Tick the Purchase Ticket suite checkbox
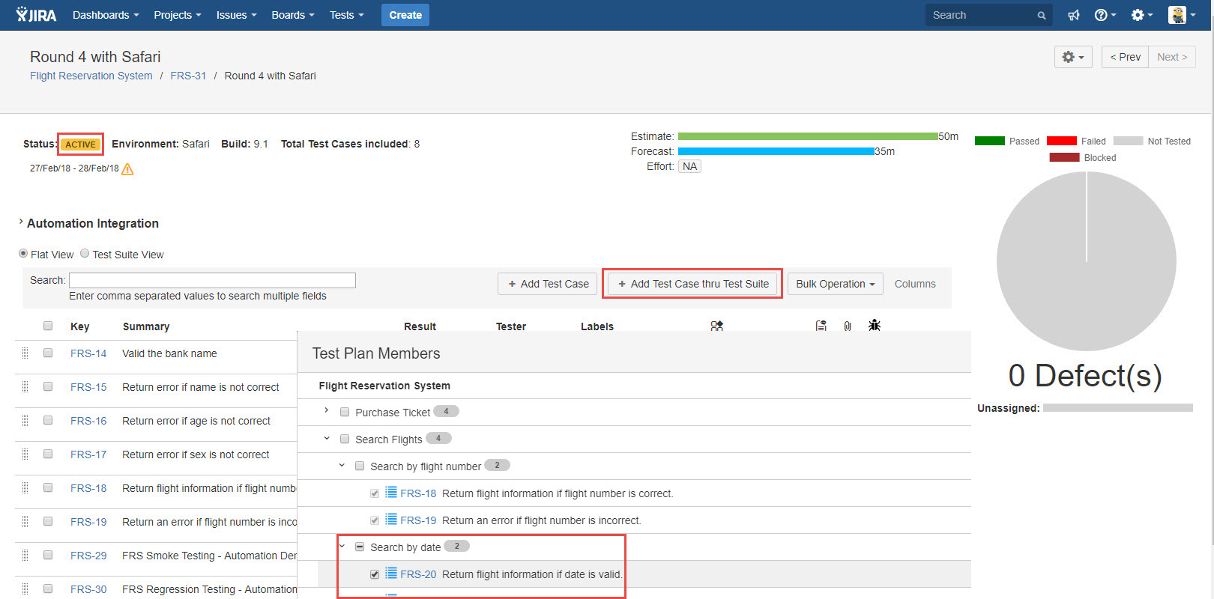Image resolution: width=1214 pixels, height=599 pixels. pyautogui.click(x=345, y=412)
